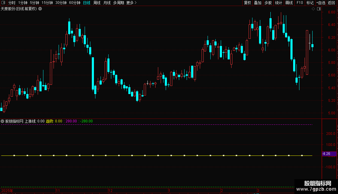Image resolution: width=338 pixels, height=194 pixels.
Task: Select the 分时 intraday tab
Action: tap(12, 3)
